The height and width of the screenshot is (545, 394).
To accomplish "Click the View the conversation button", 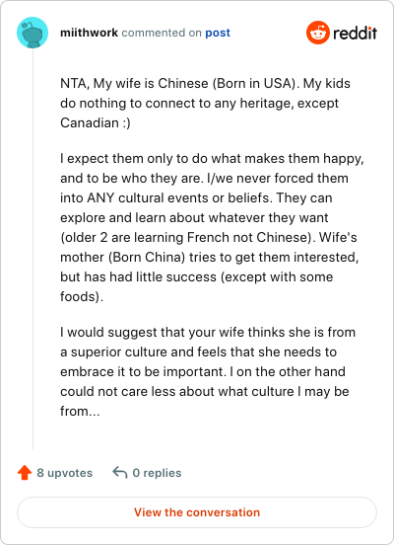I will [197, 512].
